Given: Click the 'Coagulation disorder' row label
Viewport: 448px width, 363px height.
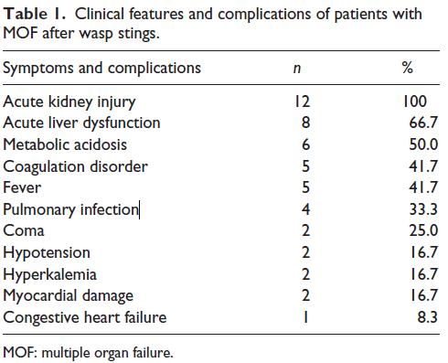Looking at the screenshot, I should (x=75, y=167).
